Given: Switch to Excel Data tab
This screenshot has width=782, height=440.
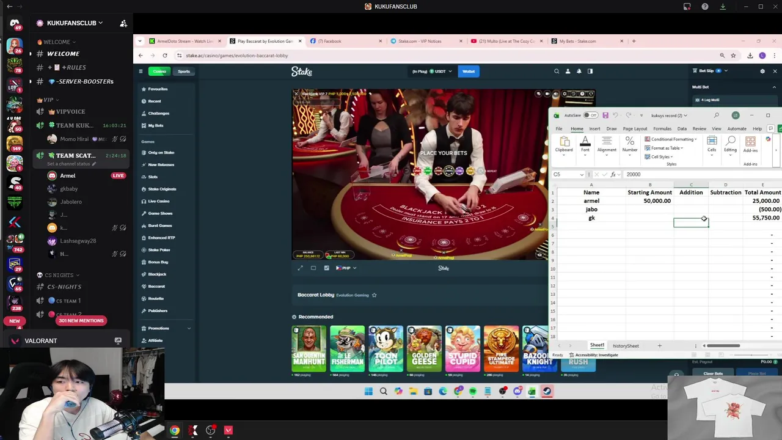Looking at the screenshot, I should [682, 128].
